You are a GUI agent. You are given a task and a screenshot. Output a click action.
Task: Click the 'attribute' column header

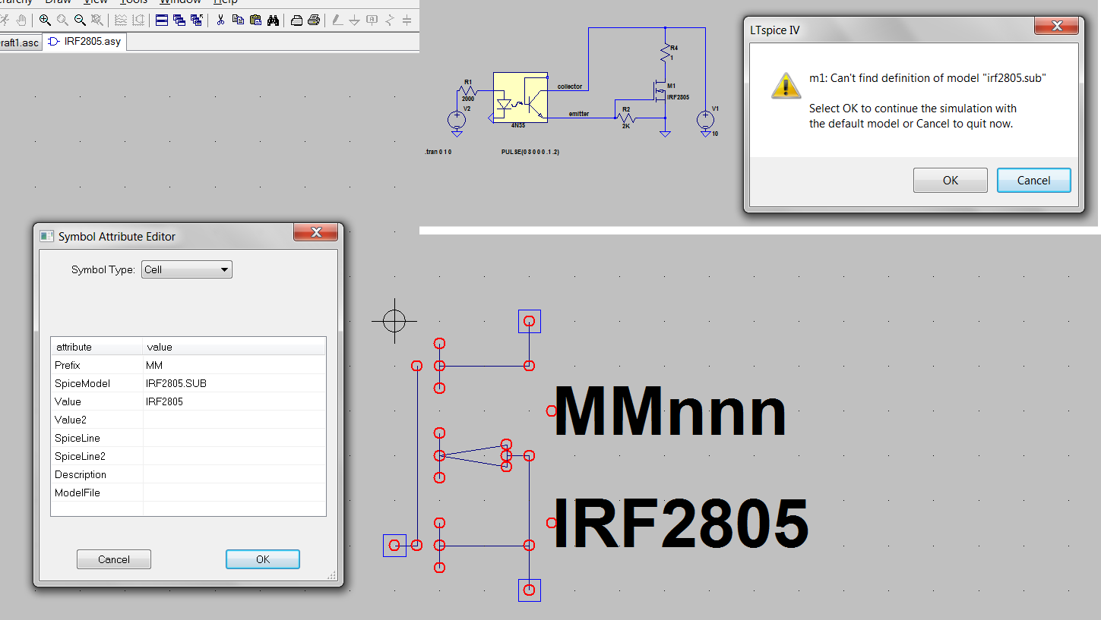point(97,347)
